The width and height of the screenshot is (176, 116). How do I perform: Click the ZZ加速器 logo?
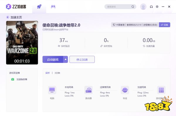coord(16,7)
